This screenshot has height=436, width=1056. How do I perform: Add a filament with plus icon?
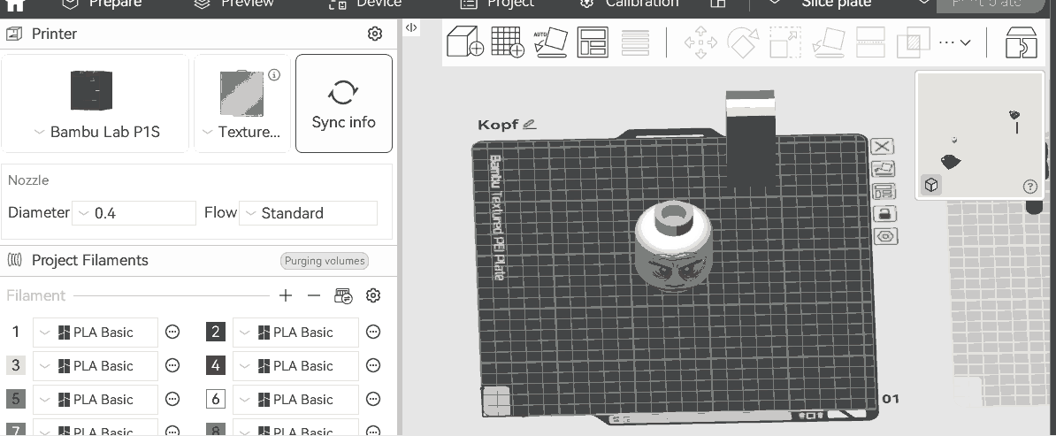pos(286,295)
